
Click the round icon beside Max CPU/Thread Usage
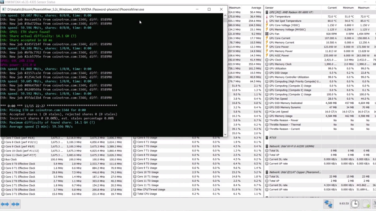pyautogui.click(x=135, y=189)
